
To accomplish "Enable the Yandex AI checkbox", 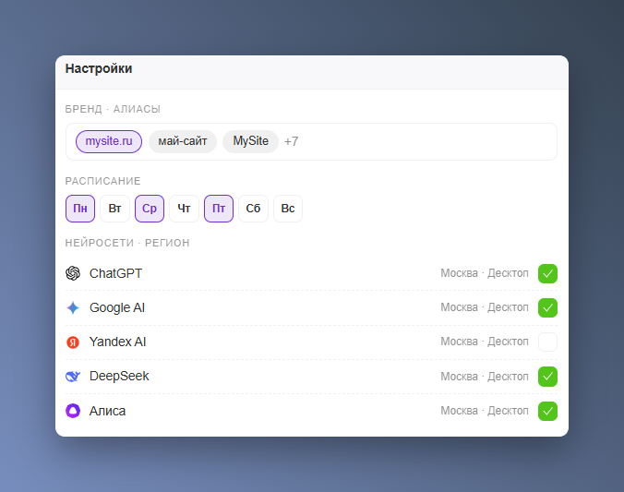I will tap(547, 342).
